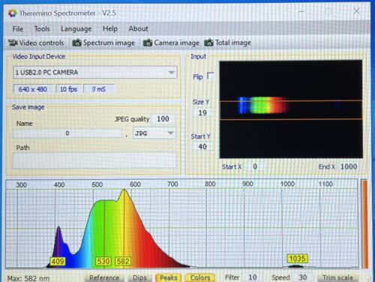Click the Camera image capture icon
The height and width of the screenshot is (282, 375).
point(148,43)
